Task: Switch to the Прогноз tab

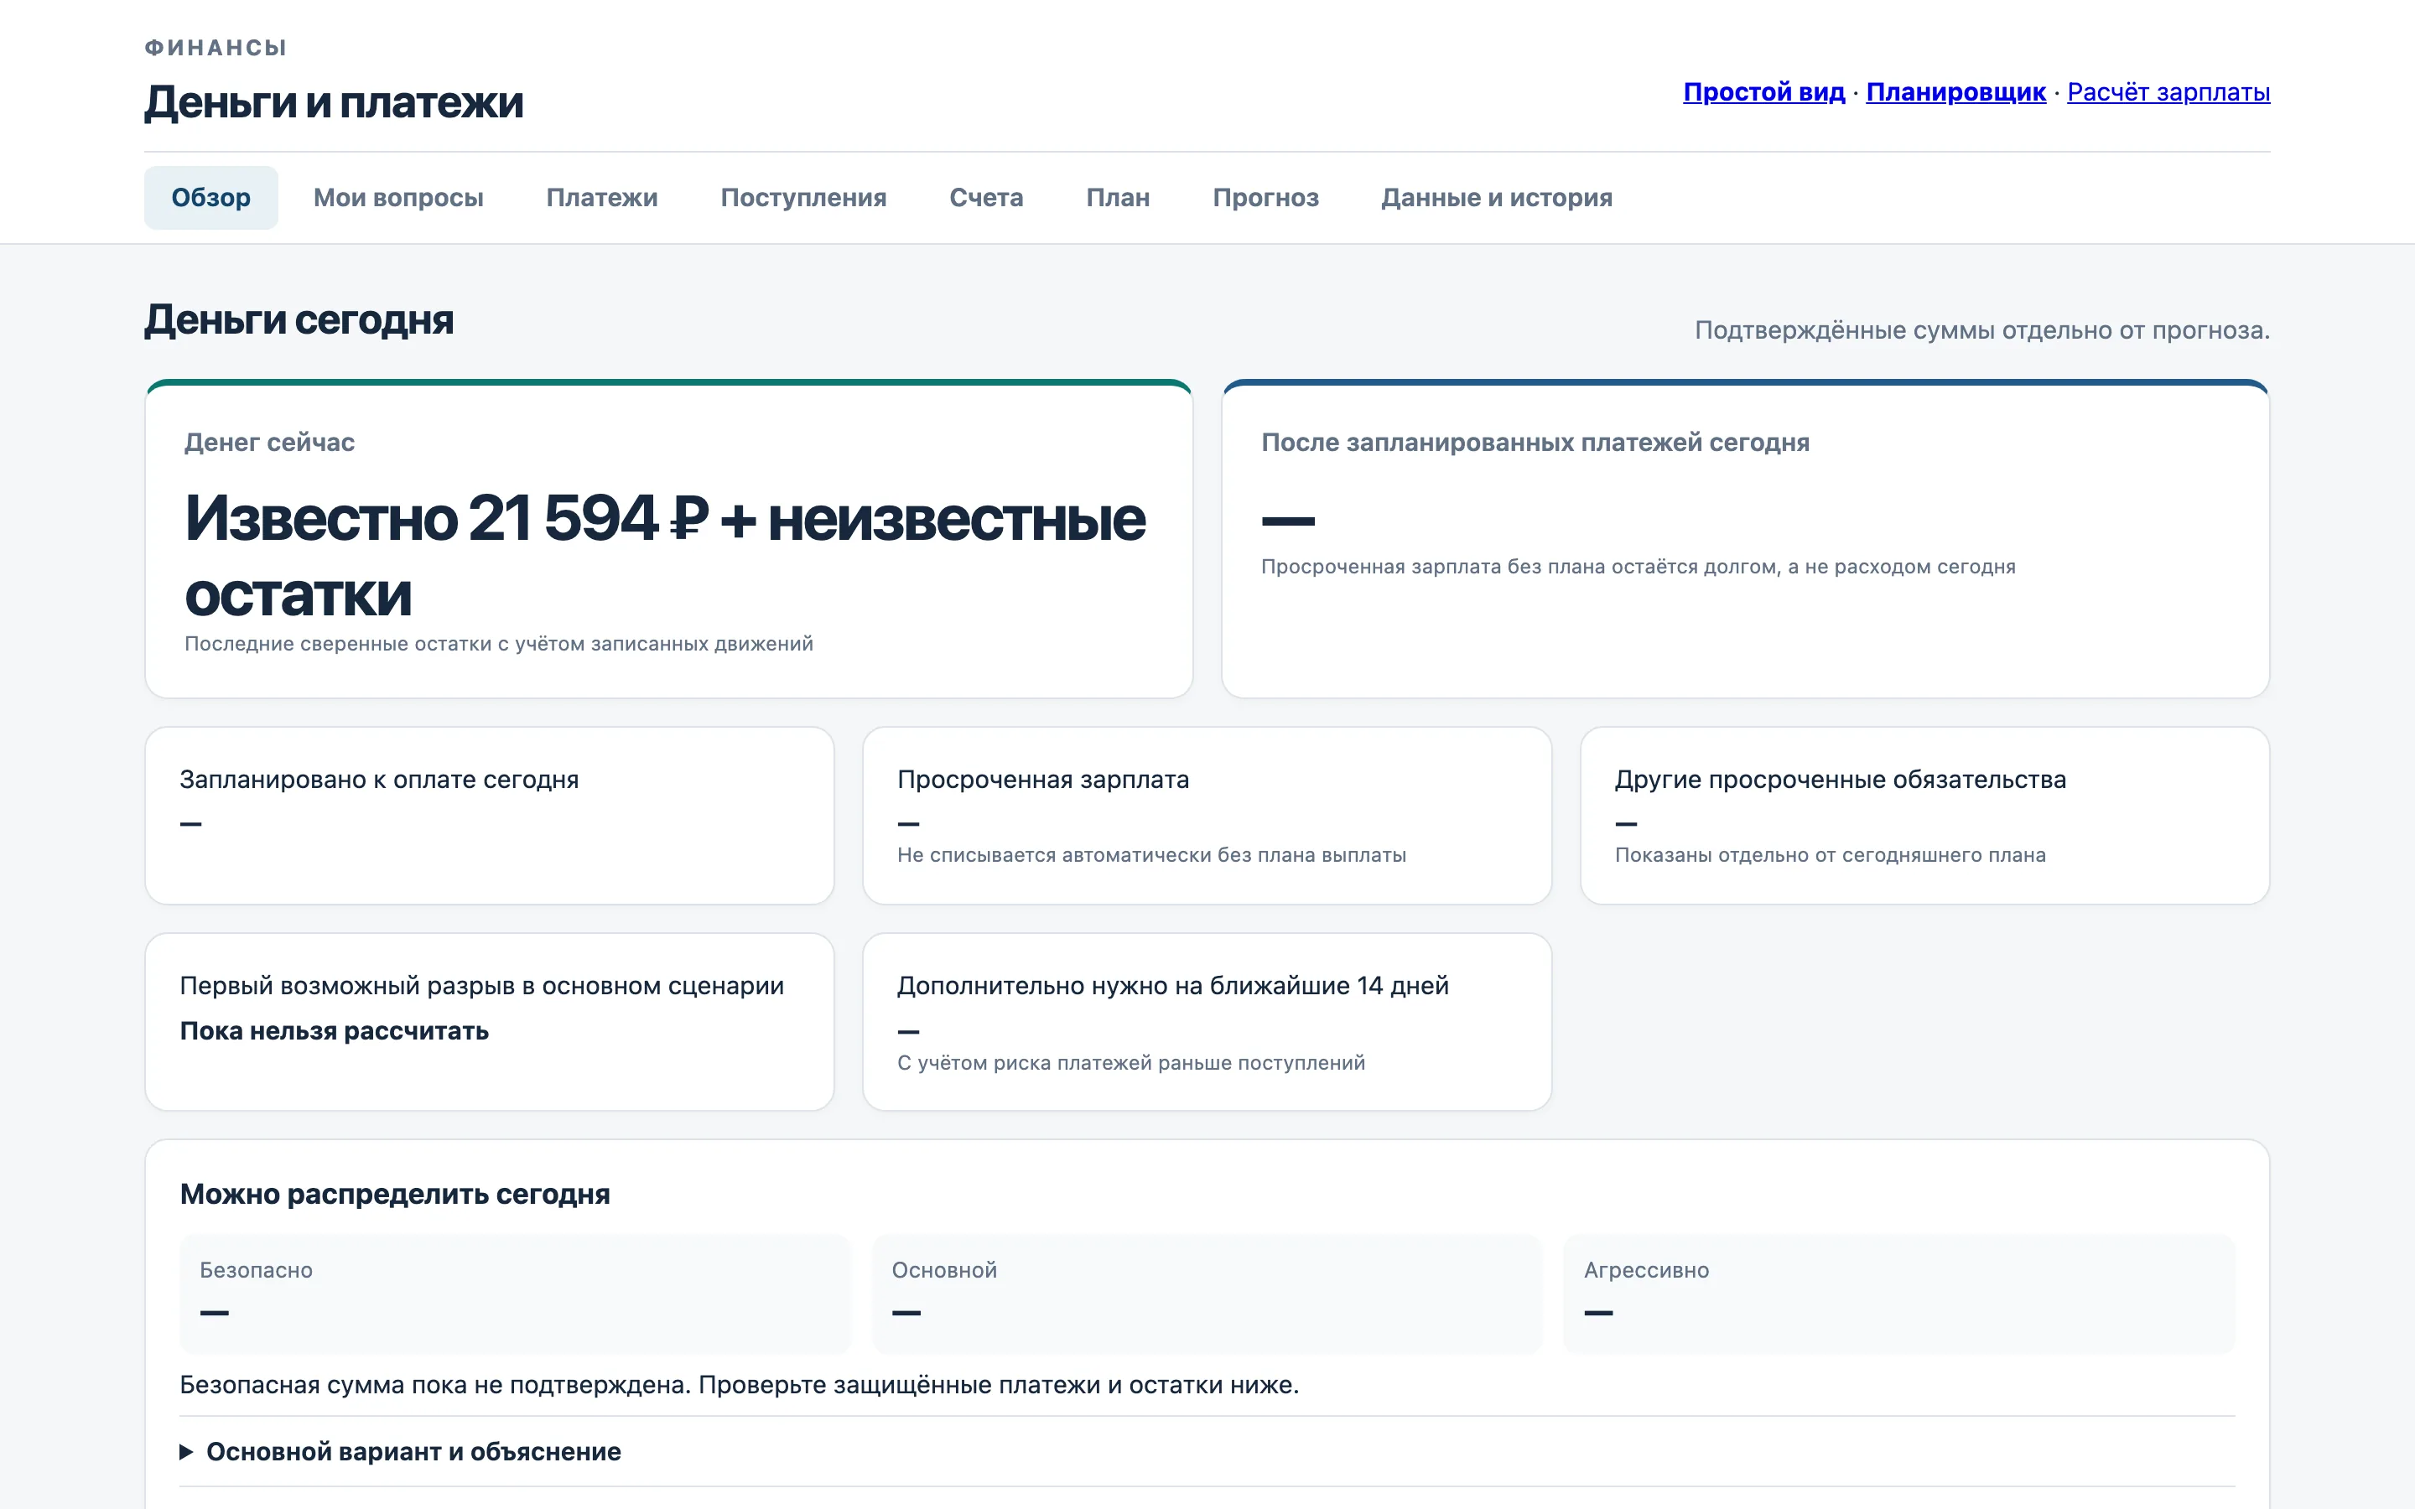Action: [1265, 198]
